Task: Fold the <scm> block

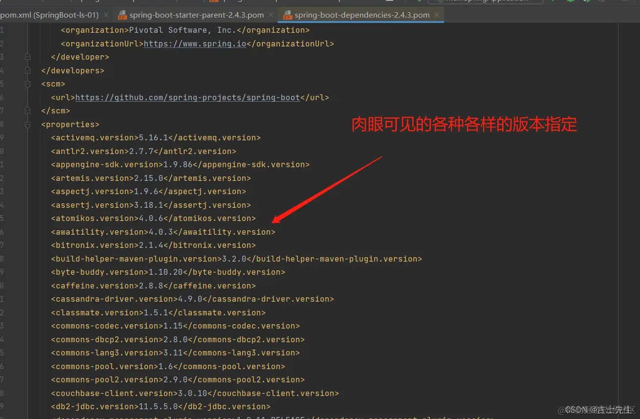Action: 28,84
